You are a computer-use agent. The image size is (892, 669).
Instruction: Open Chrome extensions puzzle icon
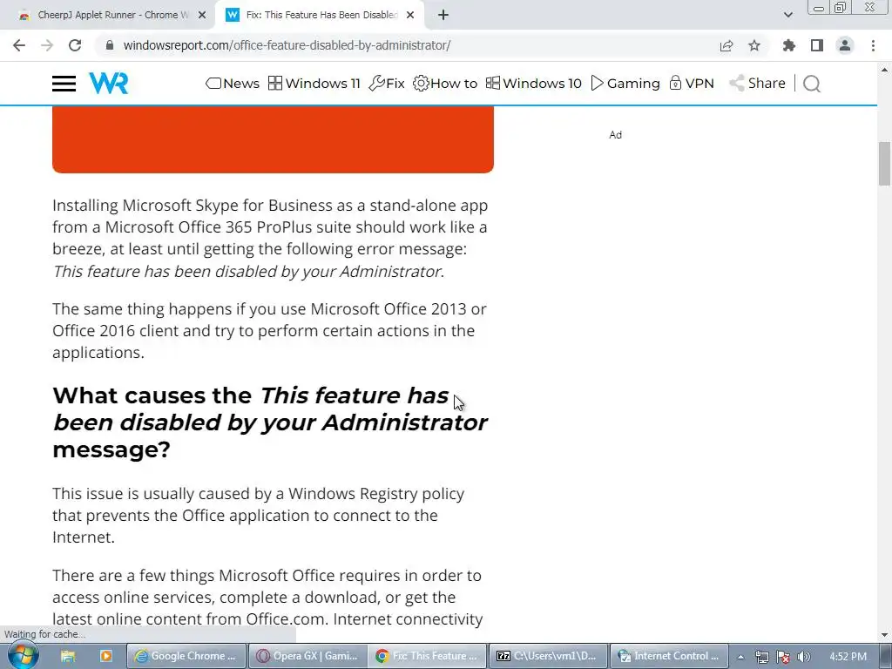[789, 45]
